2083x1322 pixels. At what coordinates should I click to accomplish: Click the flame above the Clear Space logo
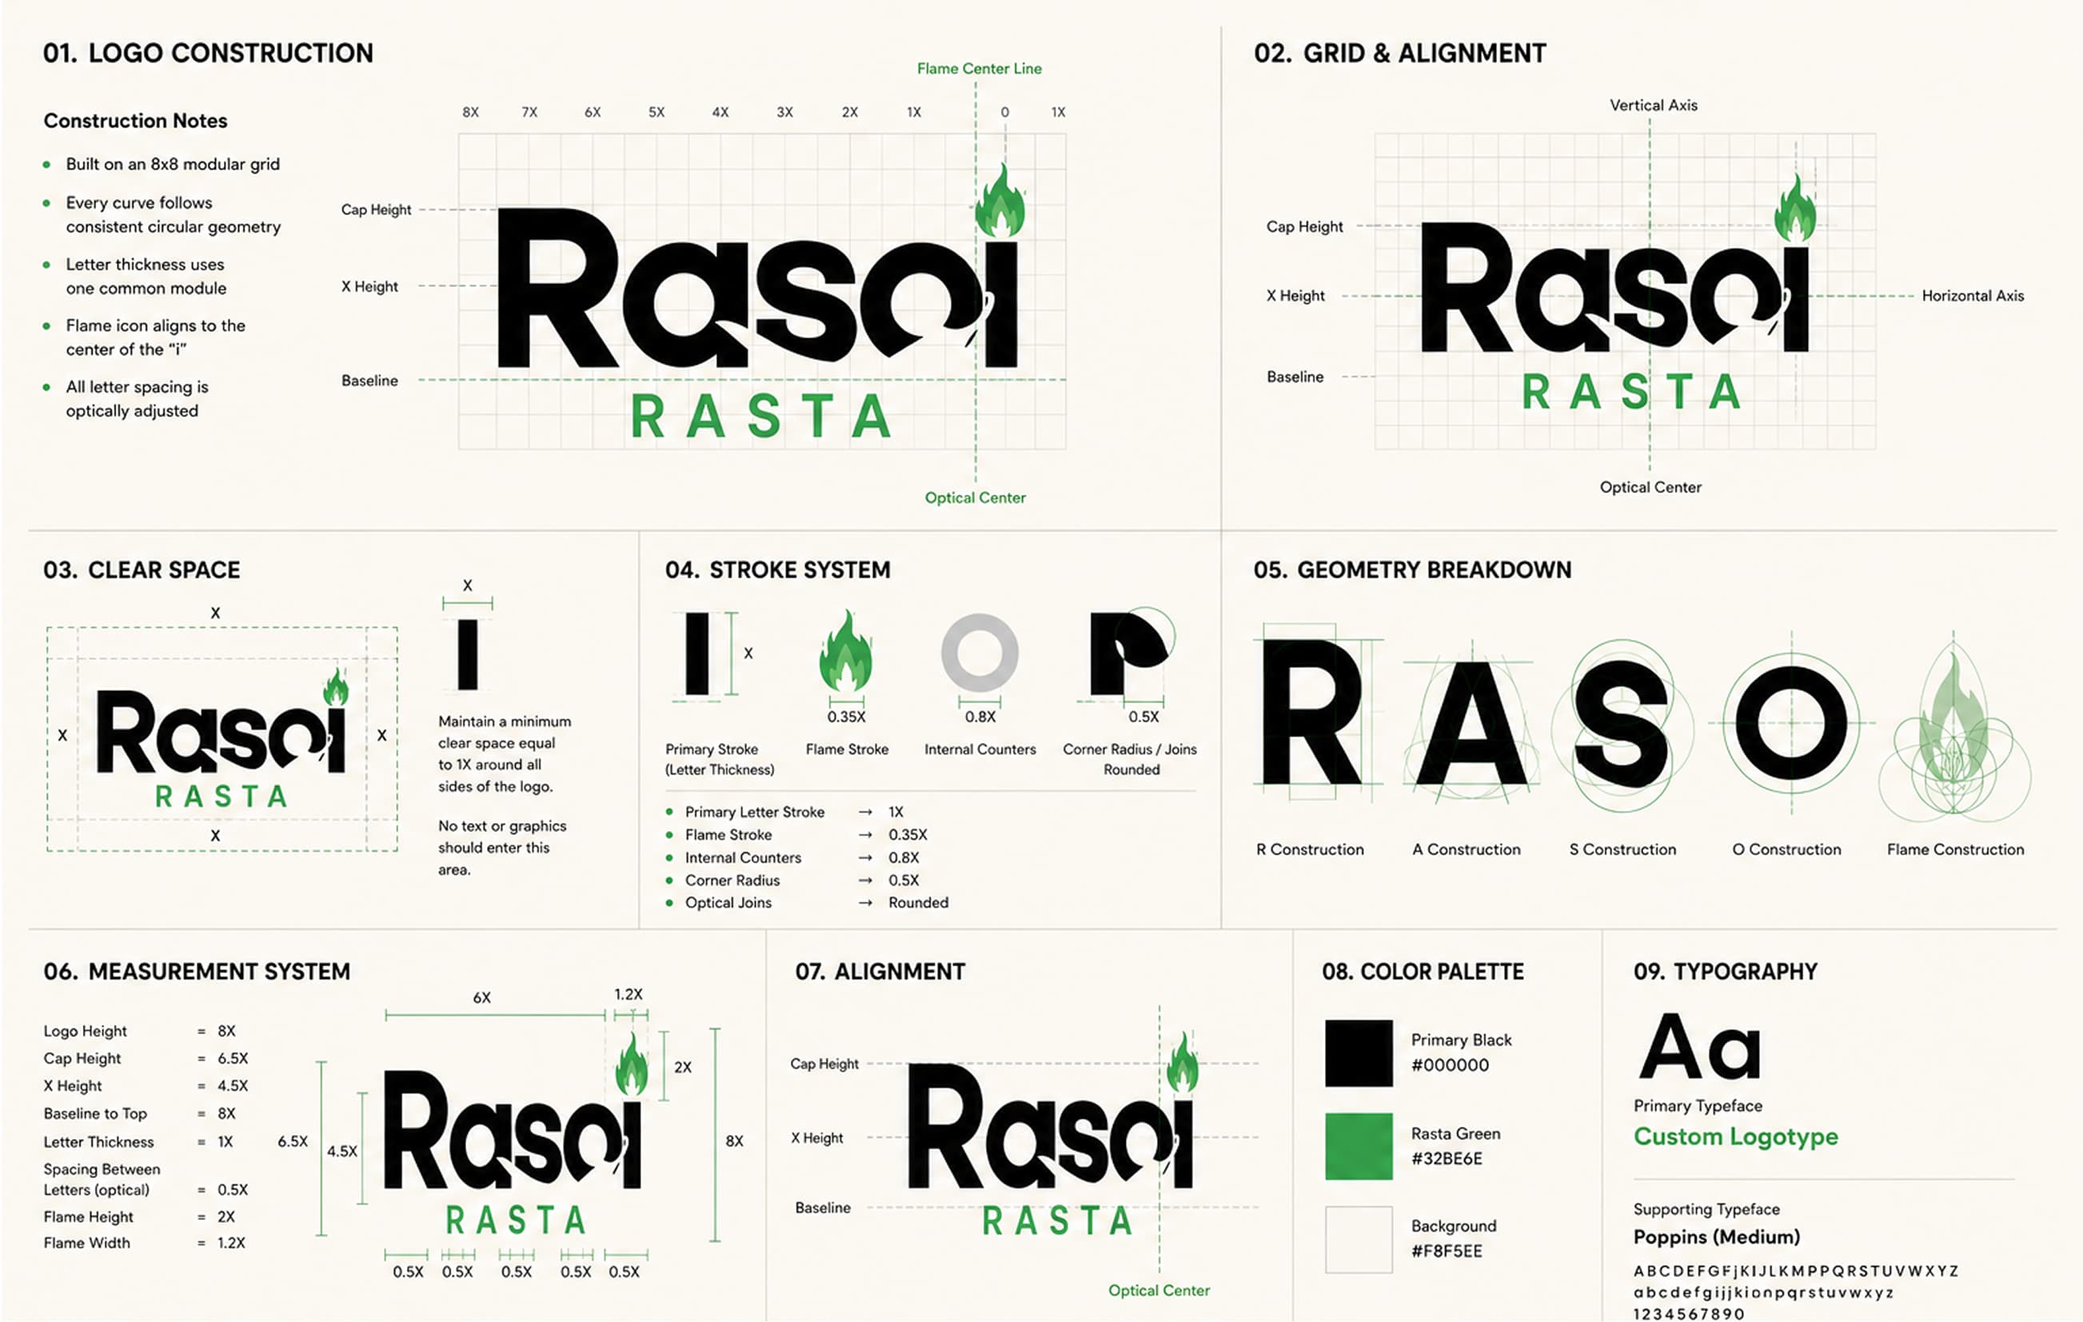pos(336,686)
